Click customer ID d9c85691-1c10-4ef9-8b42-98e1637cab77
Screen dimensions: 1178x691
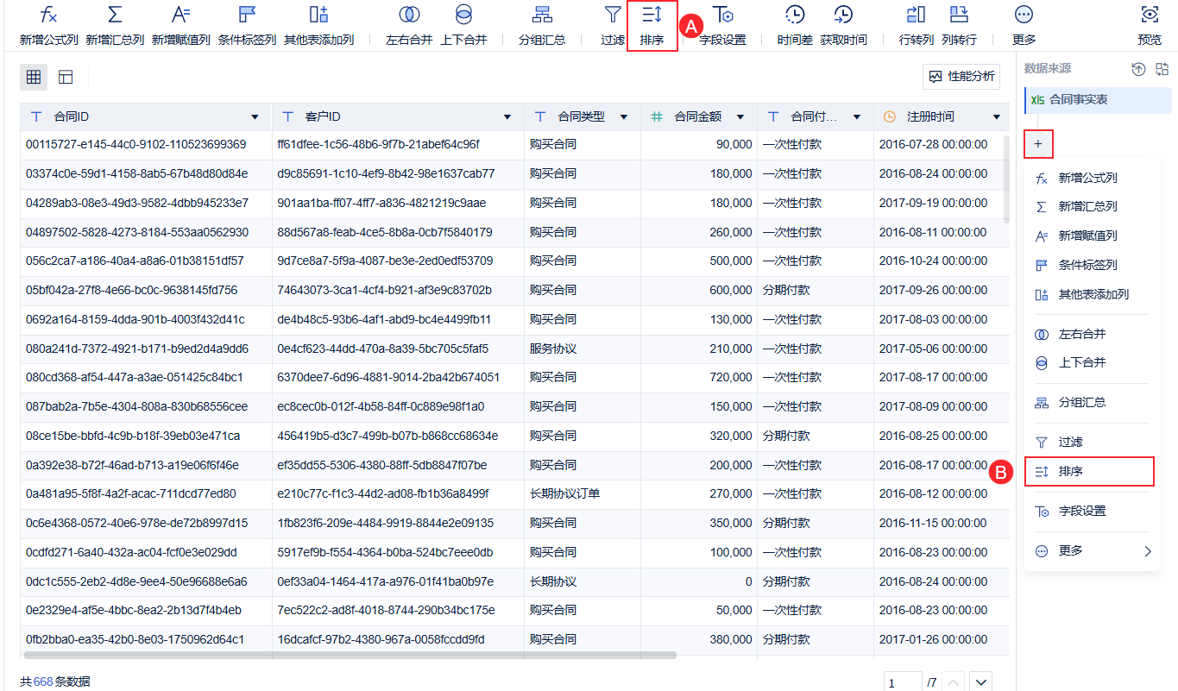pos(398,174)
